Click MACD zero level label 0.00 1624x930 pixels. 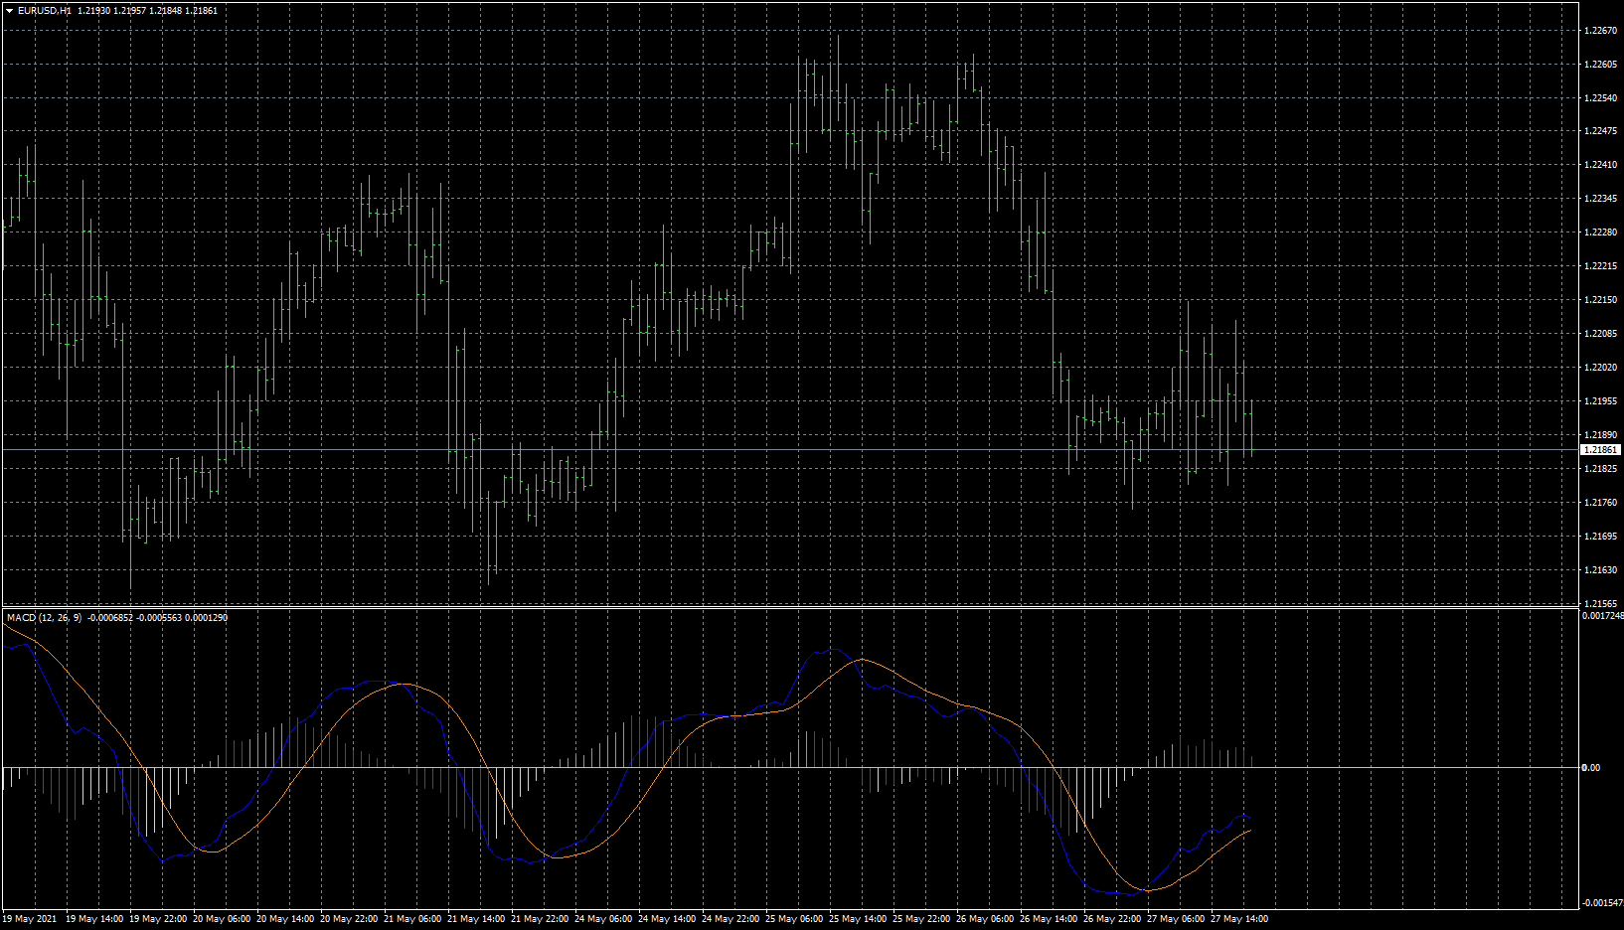[1590, 768]
